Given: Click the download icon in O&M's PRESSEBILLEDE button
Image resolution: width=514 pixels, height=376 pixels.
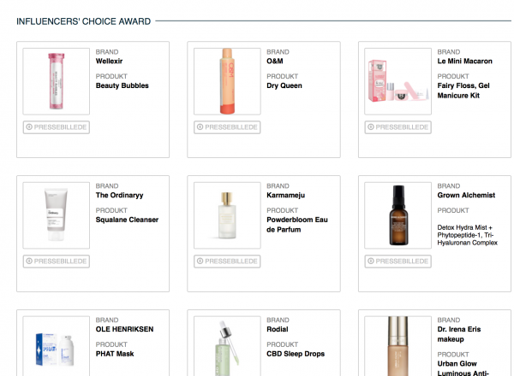Looking at the screenshot, I should [x=200, y=126].
